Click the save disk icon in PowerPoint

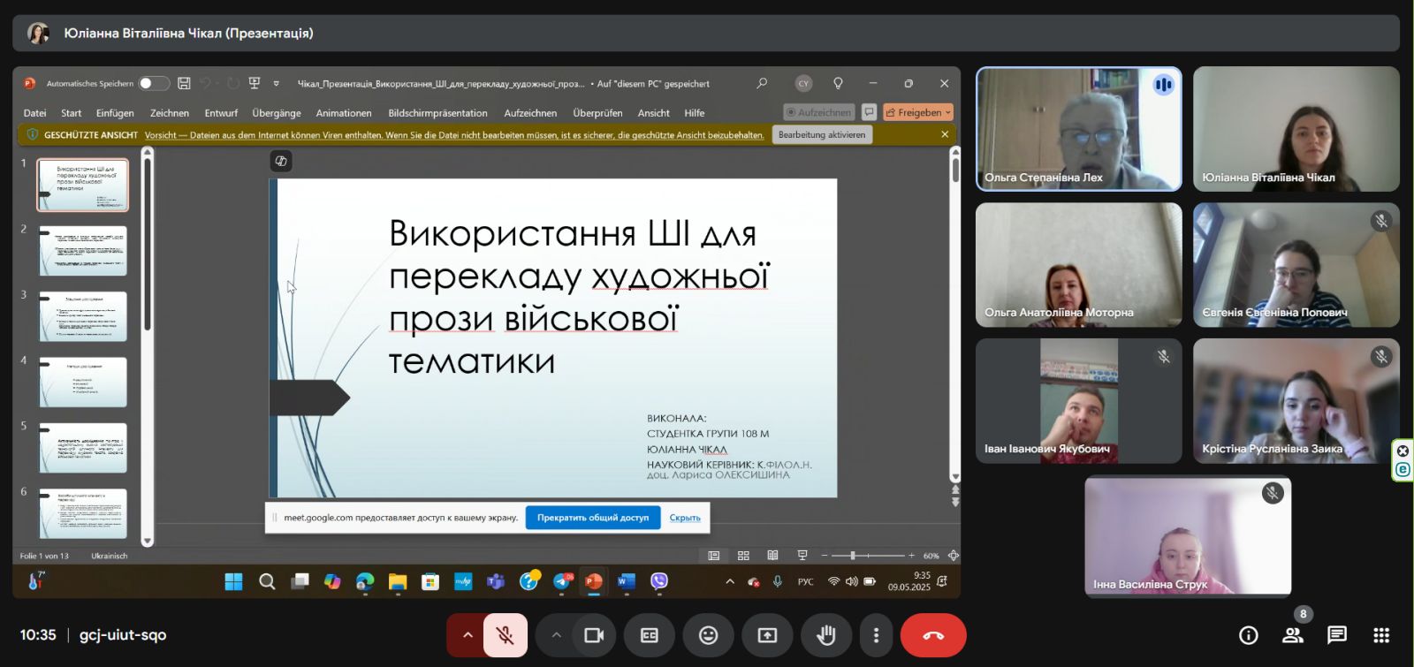click(184, 83)
